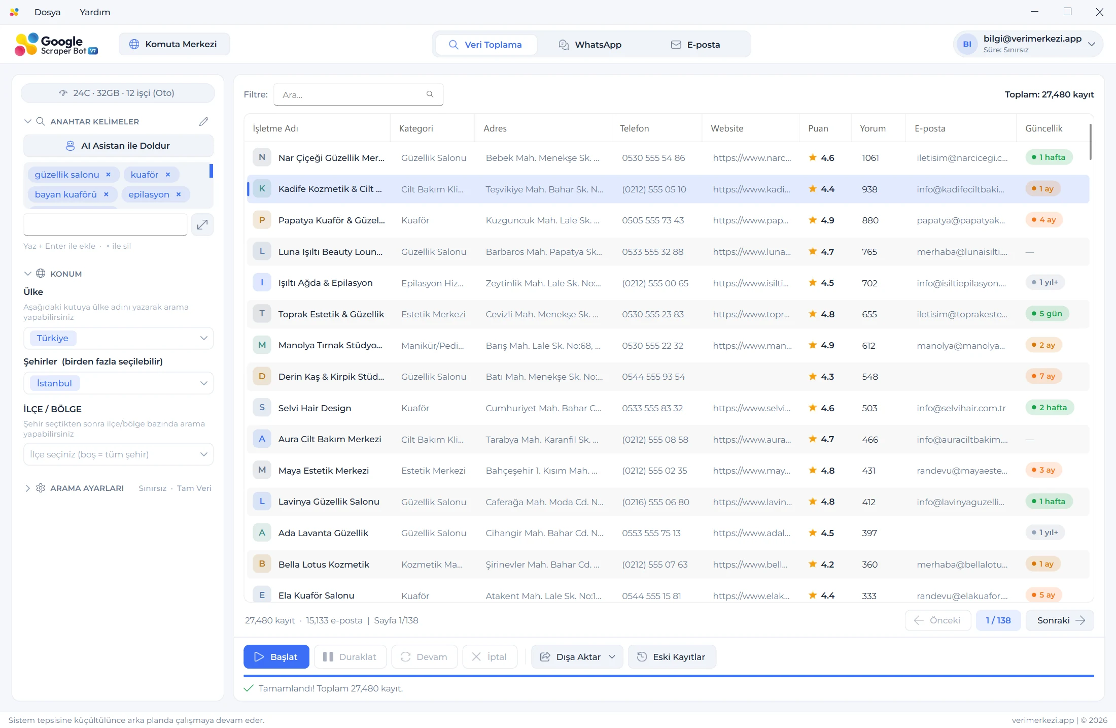Click the blue completion progress bar

click(x=669, y=676)
